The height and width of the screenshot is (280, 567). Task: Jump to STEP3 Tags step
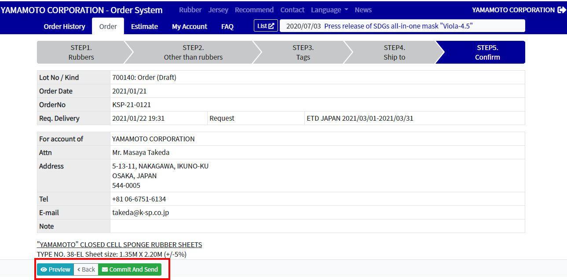coord(303,52)
